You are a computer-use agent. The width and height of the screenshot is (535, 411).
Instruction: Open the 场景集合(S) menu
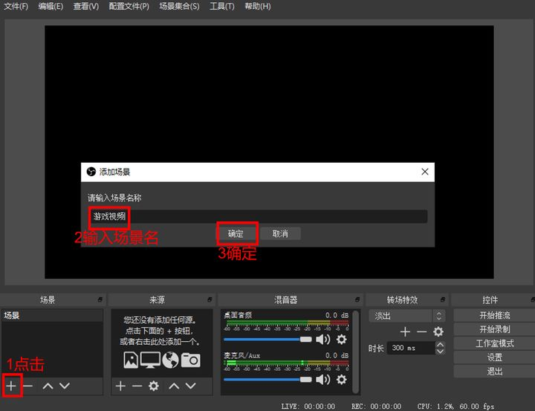(x=179, y=6)
